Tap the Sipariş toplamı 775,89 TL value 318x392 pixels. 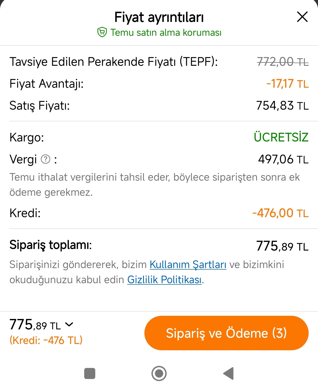(x=282, y=246)
